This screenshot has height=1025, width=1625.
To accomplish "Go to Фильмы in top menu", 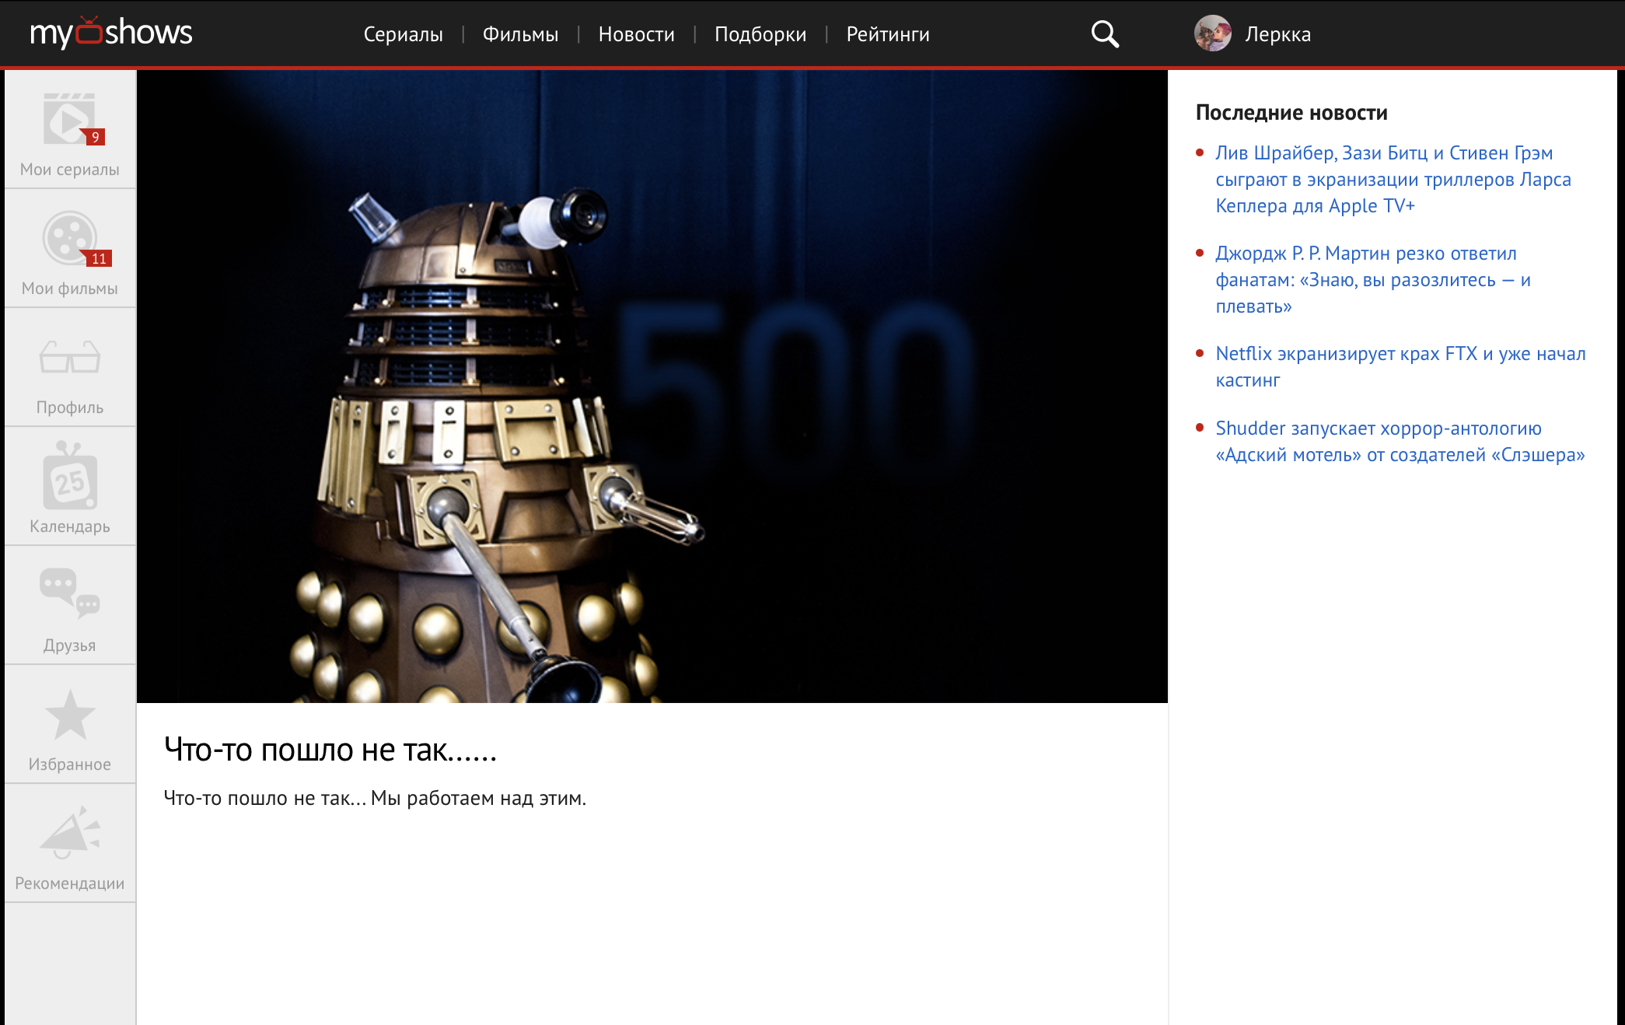I will [x=521, y=34].
